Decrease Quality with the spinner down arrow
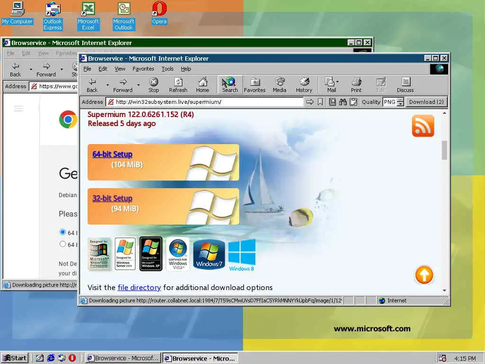Screen dimensions: 485x364 (400, 104)
